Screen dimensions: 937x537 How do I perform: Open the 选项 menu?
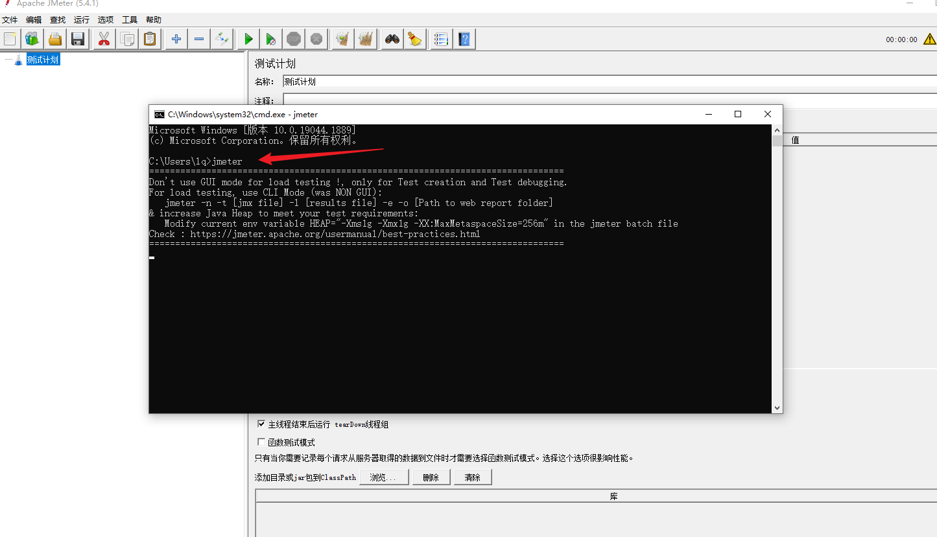coord(106,20)
